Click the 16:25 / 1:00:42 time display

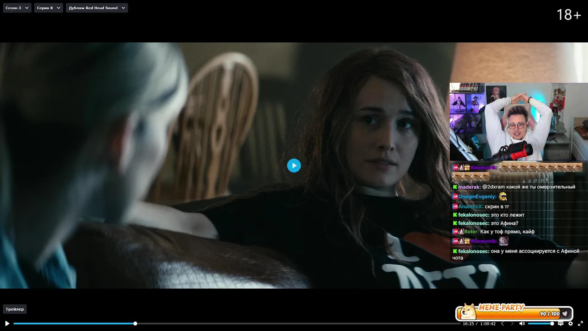tap(479, 324)
